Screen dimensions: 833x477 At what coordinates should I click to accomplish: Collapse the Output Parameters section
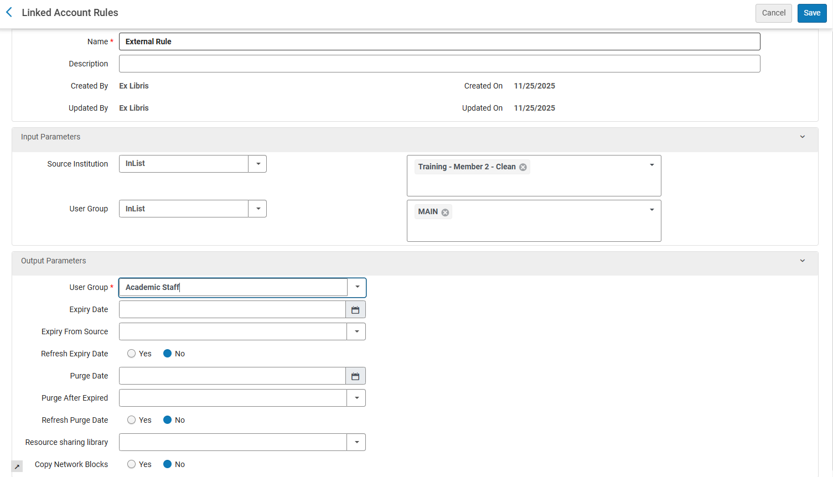802,261
